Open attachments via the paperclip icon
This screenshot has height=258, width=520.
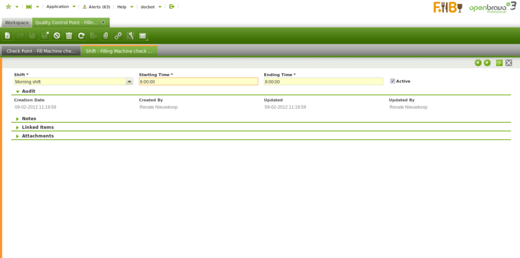point(105,36)
